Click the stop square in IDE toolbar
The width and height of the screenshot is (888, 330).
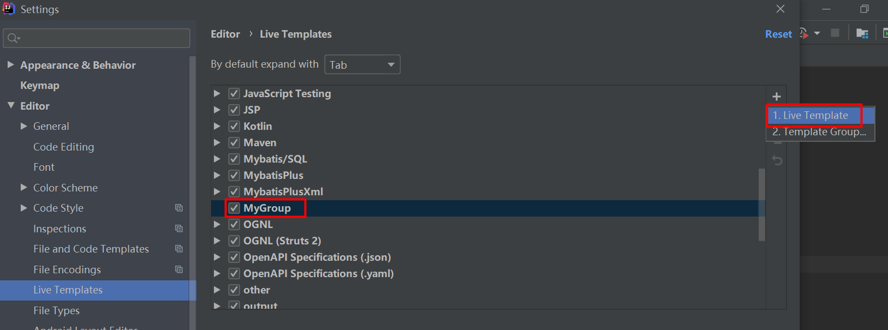(835, 33)
